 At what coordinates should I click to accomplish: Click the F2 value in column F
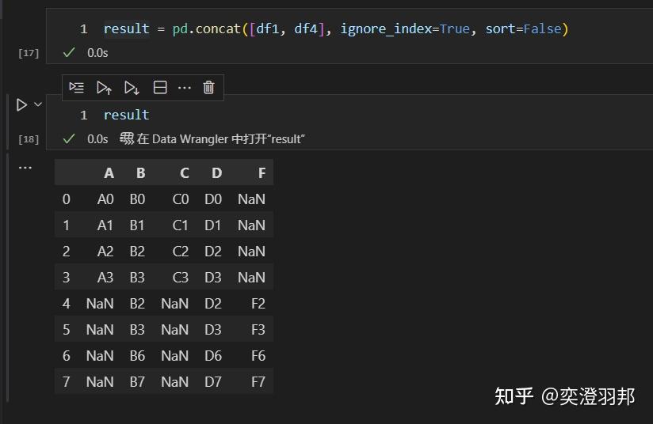tap(258, 304)
